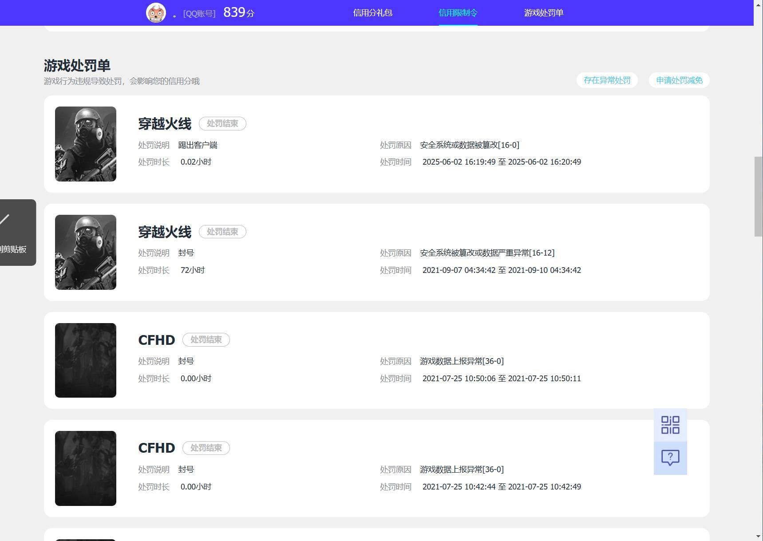This screenshot has width=763, height=541.
Task: Open the 穿越火线 thumbnail on the 72小时 card
Action: point(86,252)
